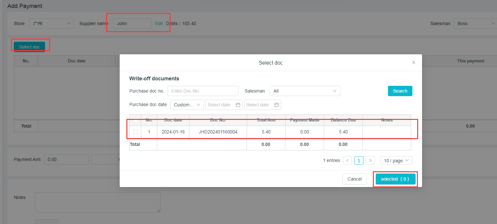Check the row for JHD202401160004

[135, 132]
